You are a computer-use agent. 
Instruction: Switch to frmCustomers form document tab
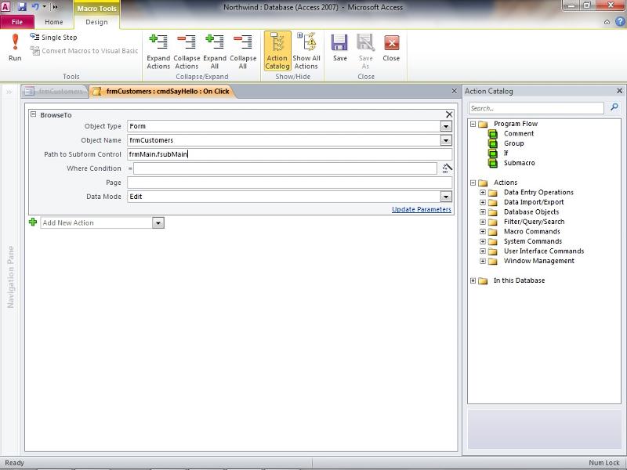(x=55, y=92)
